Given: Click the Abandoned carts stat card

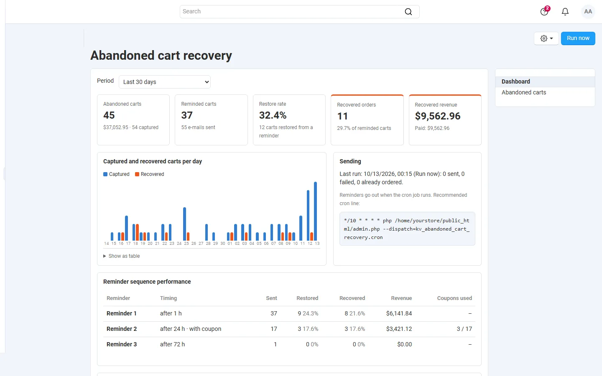Looking at the screenshot, I should [133, 120].
